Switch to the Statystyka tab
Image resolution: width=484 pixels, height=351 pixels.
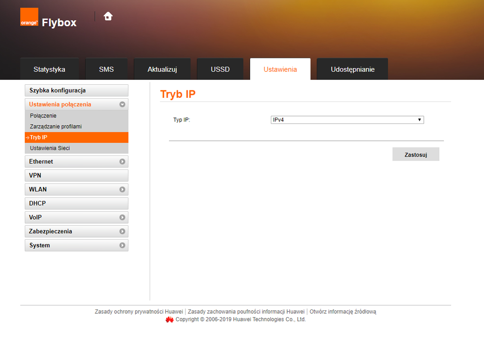click(x=49, y=69)
